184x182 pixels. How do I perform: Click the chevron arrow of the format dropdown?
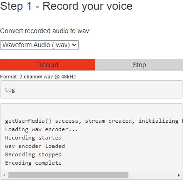[x=74, y=45]
